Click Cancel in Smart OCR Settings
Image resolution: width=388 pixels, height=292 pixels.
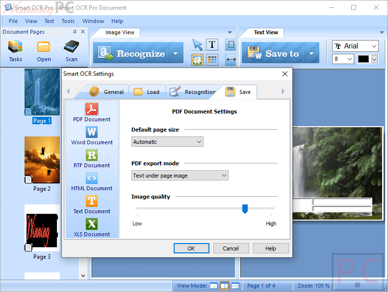click(231, 248)
